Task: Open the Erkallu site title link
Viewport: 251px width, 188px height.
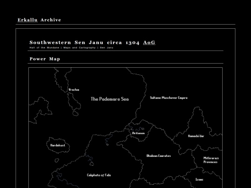Action: pos(27,20)
